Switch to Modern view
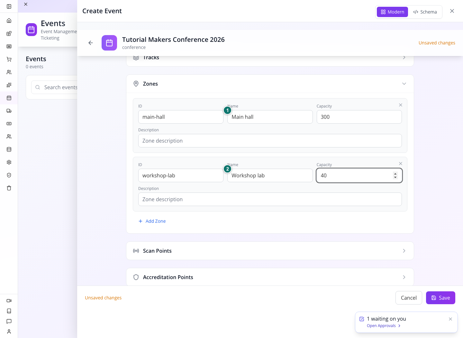 (x=392, y=12)
